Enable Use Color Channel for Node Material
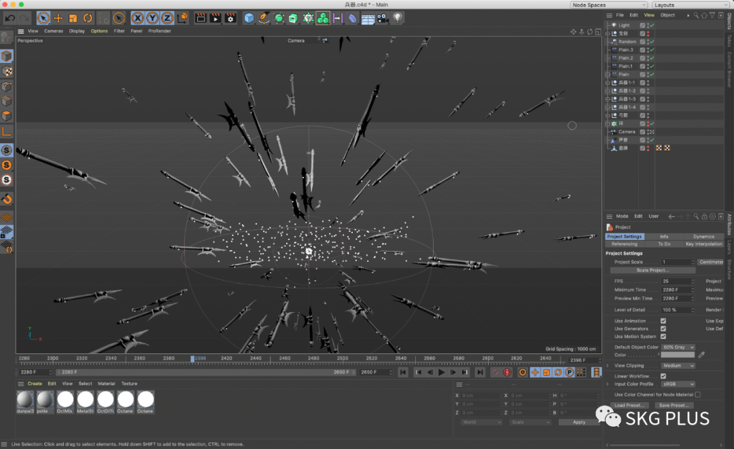Viewport: 734px width, 449px height. coord(697,394)
